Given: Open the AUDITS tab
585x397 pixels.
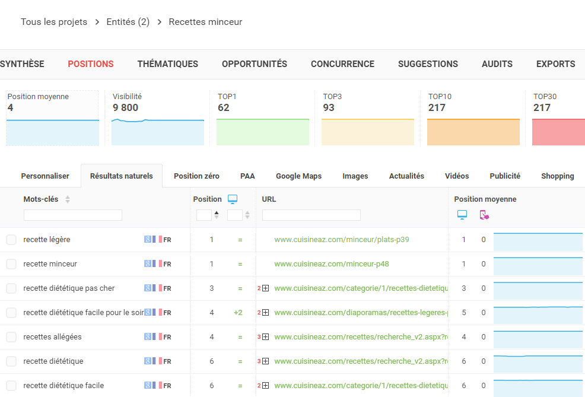Looking at the screenshot, I should pos(497,64).
